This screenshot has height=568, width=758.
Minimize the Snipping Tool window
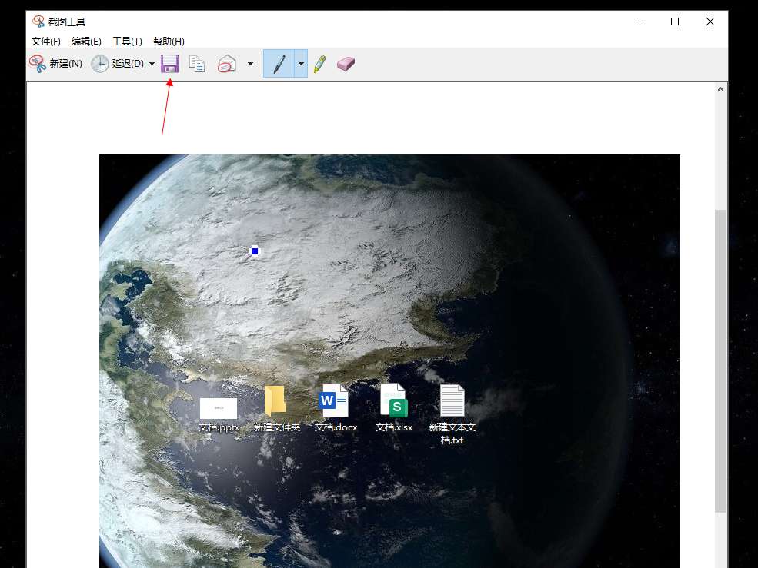point(640,22)
